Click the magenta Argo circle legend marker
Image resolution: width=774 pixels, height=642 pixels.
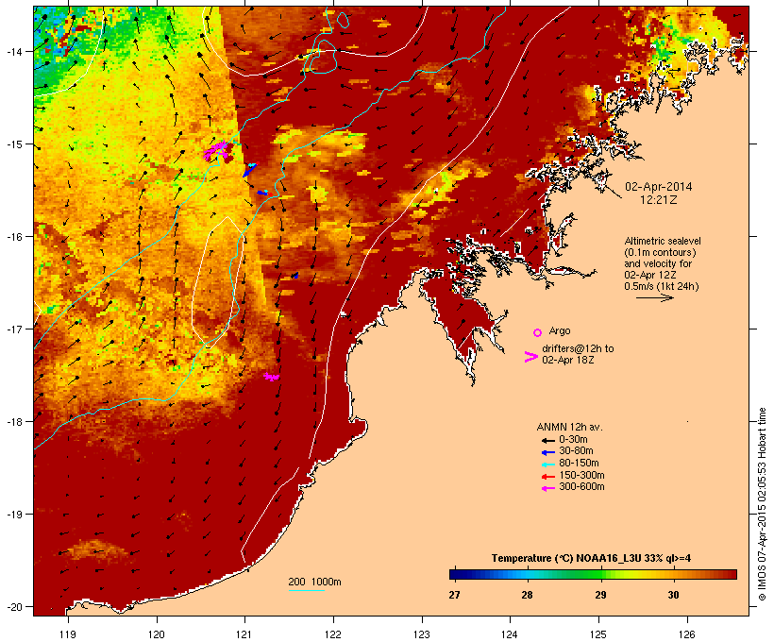coord(538,332)
